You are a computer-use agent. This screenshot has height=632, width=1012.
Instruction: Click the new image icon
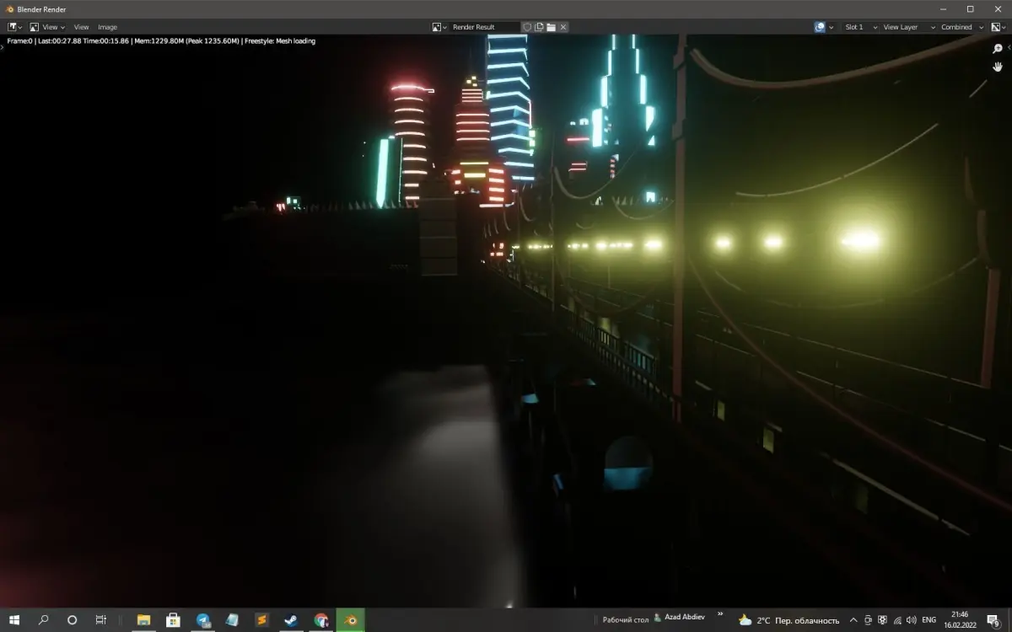click(539, 27)
